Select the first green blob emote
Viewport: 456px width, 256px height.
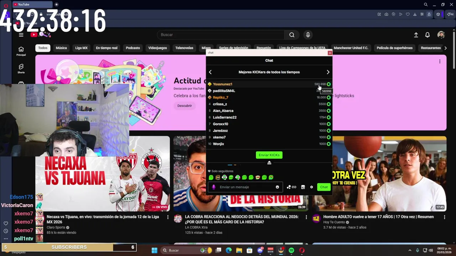pyautogui.click(x=211, y=177)
